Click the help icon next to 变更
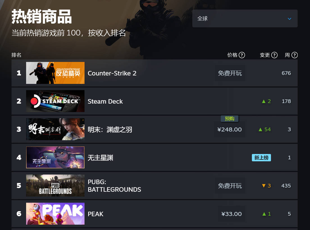The height and width of the screenshot is (230, 310). point(274,55)
